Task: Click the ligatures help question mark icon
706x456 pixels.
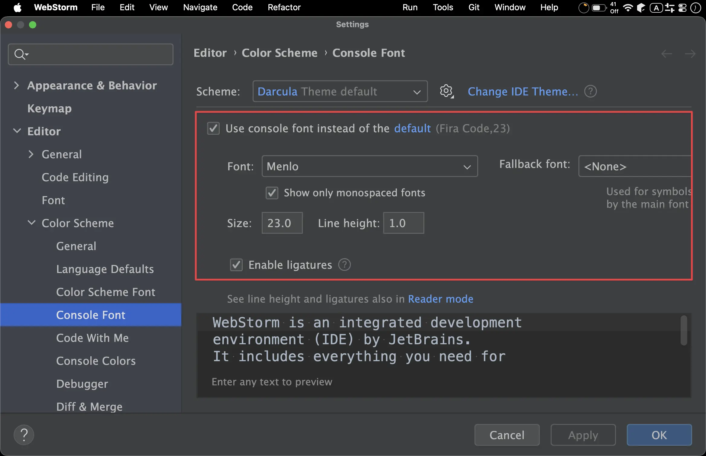Action: point(344,265)
